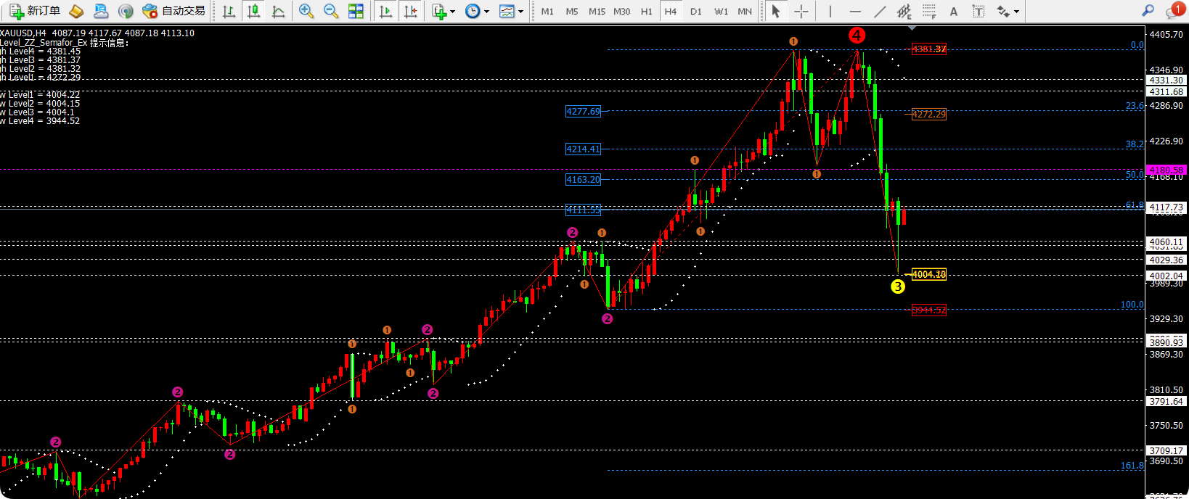Draw a trendline with line tool
The height and width of the screenshot is (499, 1189).
tap(880, 11)
